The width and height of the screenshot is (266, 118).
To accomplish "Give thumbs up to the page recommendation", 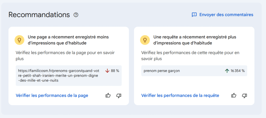I will [108, 96].
